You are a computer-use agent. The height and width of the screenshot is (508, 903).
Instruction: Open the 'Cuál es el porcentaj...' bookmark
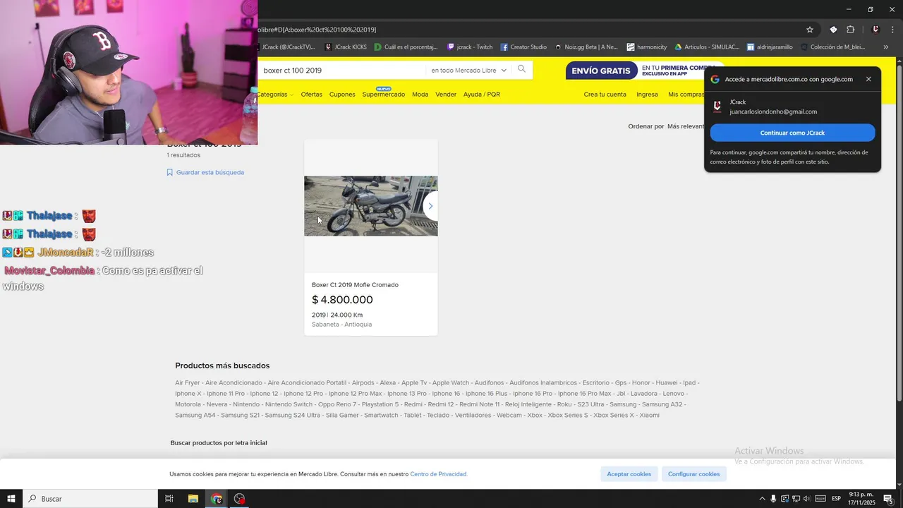click(x=406, y=47)
